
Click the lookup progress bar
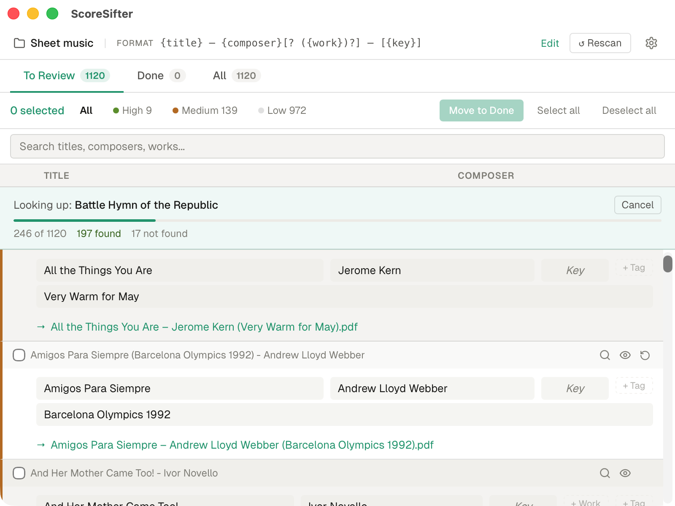pos(337,220)
